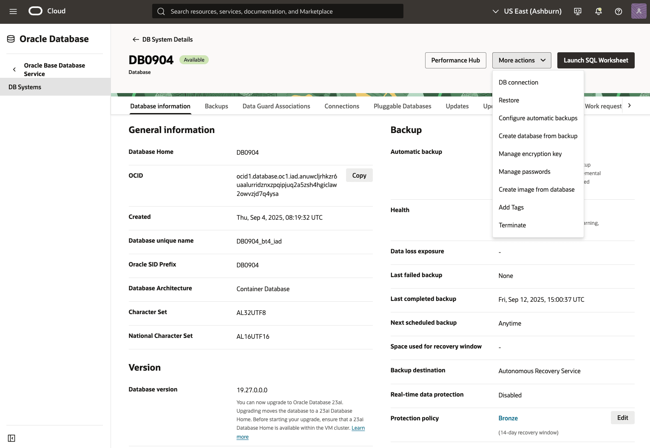Collapse the More actions dropdown
This screenshot has height=448, width=650.
pos(522,60)
